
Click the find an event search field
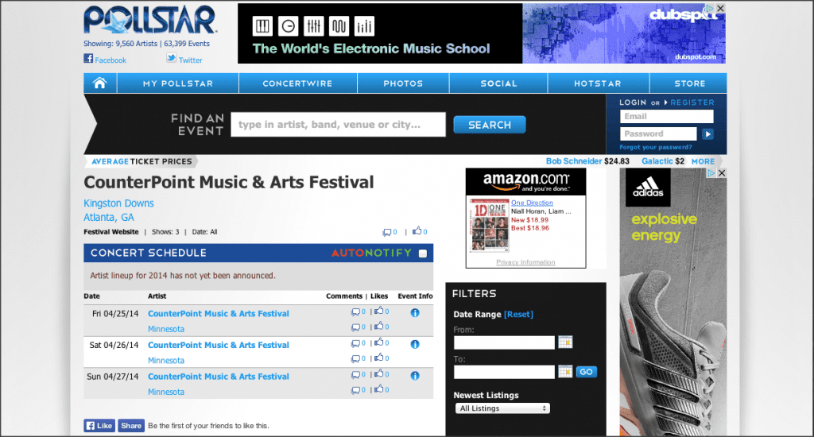tap(338, 125)
